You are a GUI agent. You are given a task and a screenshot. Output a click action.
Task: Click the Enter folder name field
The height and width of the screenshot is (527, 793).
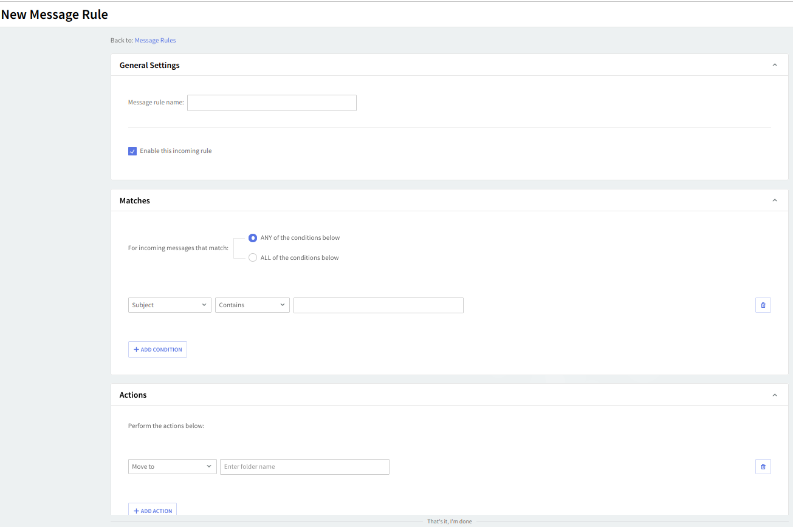tap(304, 466)
